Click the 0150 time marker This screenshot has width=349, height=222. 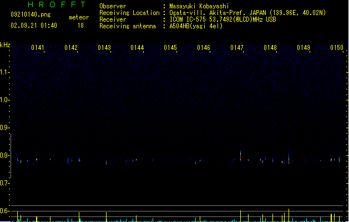(x=337, y=48)
